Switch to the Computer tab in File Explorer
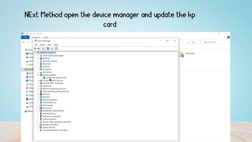This screenshot has width=252, height=142. pos(35,37)
